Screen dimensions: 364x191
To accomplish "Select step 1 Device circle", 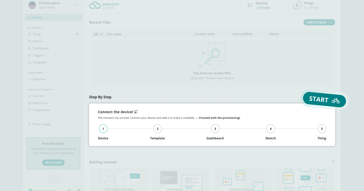I will click(x=103, y=129).
